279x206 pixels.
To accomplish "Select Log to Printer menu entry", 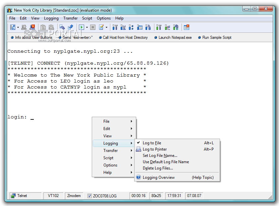I will [177, 149].
